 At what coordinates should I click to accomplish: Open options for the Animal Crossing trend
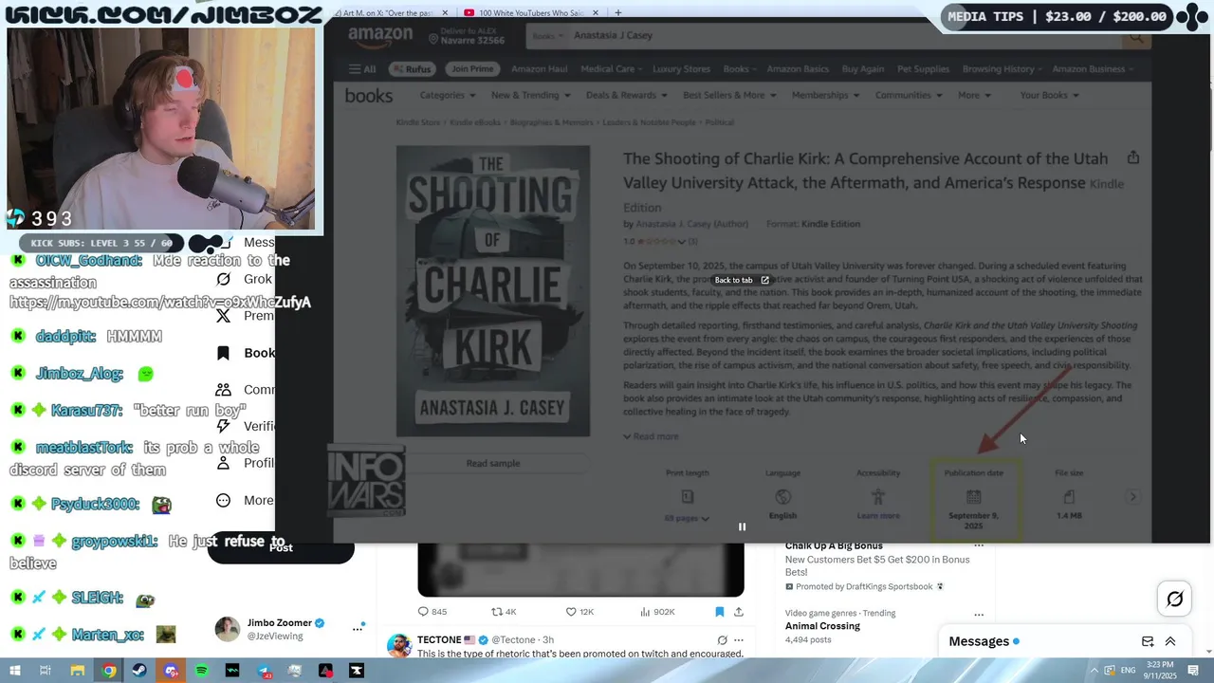979,614
